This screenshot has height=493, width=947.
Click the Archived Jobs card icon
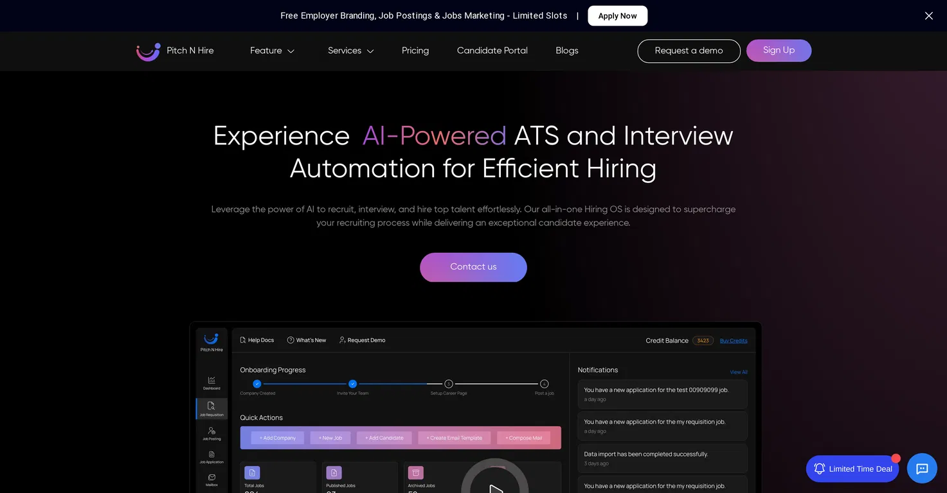[415, 473]
